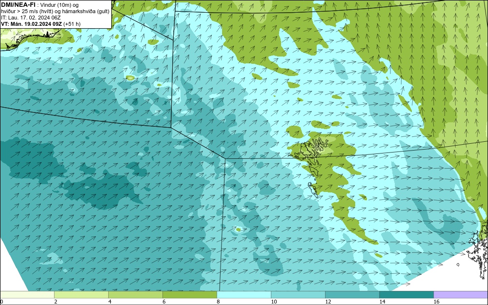Click the legend scale label 0
This screenshot has width=488, height=305.
pyautogui.click(x=1, y=302)
